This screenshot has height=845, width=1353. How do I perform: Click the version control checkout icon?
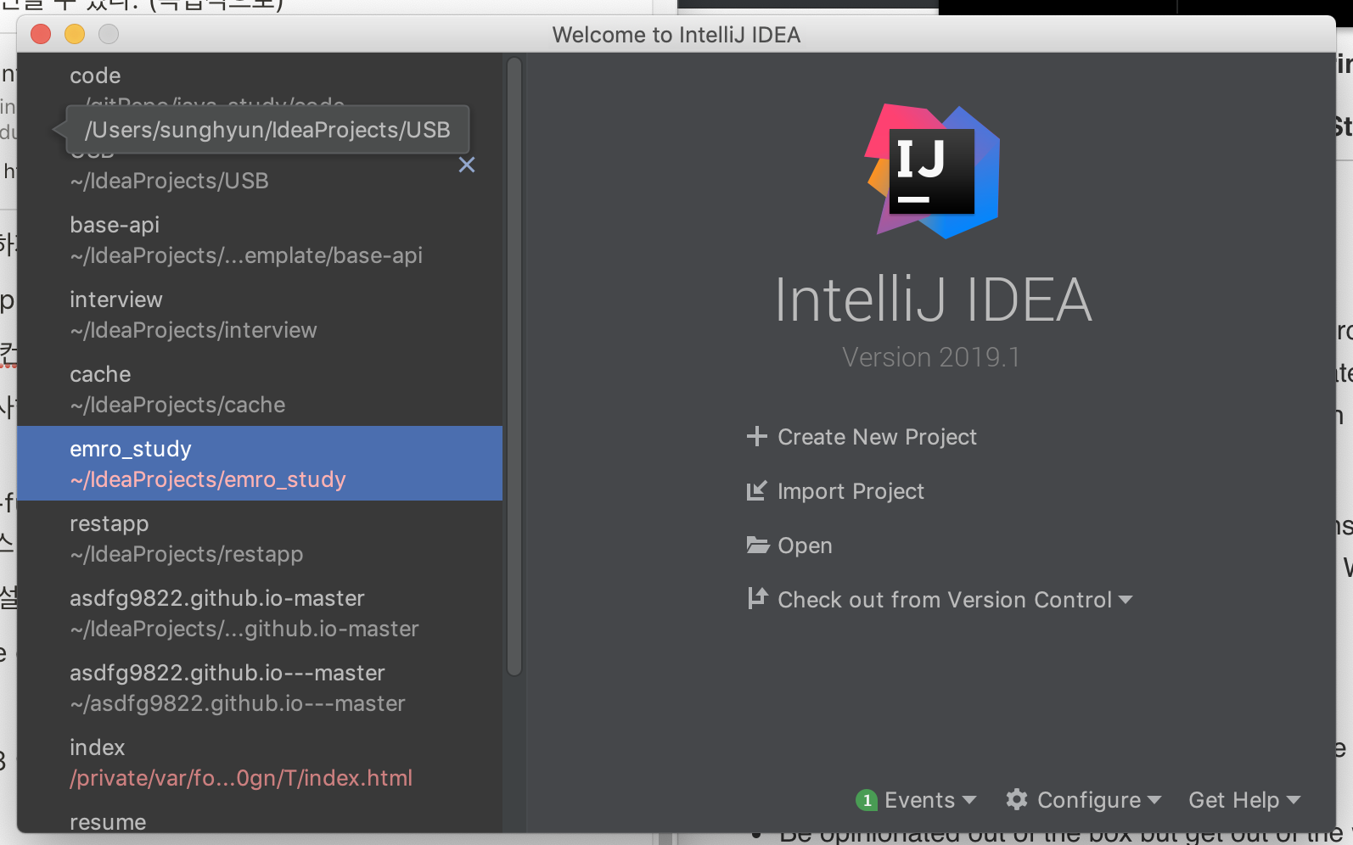pyautogui.click(x=757, y=599)
